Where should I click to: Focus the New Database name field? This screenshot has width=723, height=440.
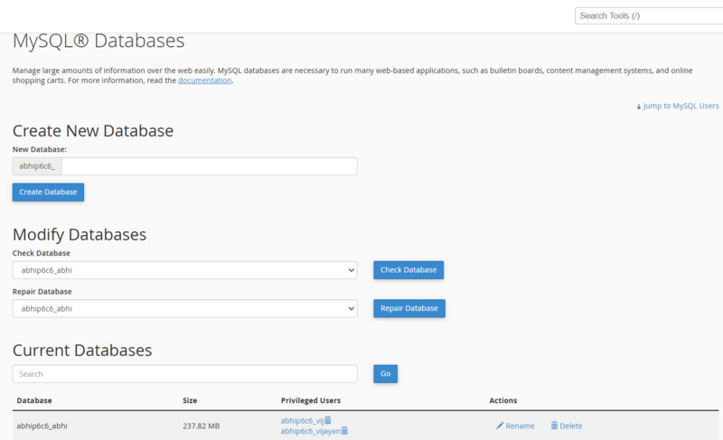coord(210,166)
